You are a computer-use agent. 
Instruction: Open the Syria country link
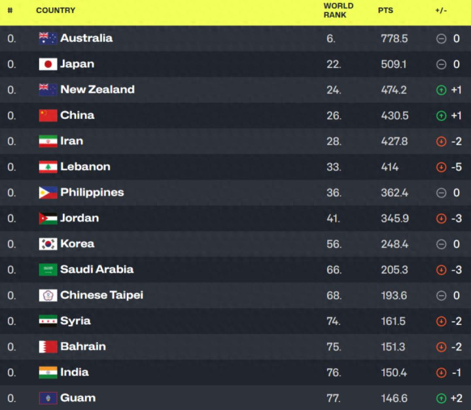click(75, 320)
